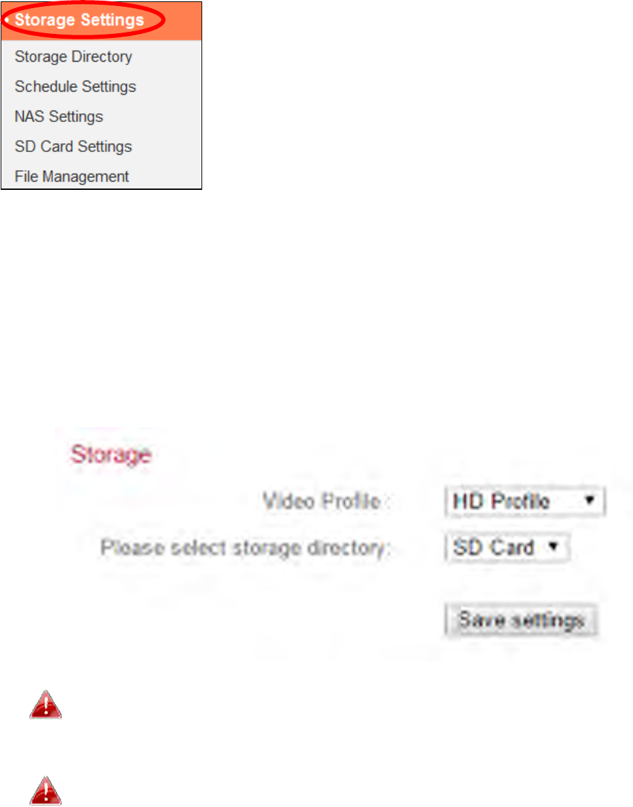This screenshot has height=807, width=633.
Task: Click the SD Card dropdown arrow
Action: (554, 546)
